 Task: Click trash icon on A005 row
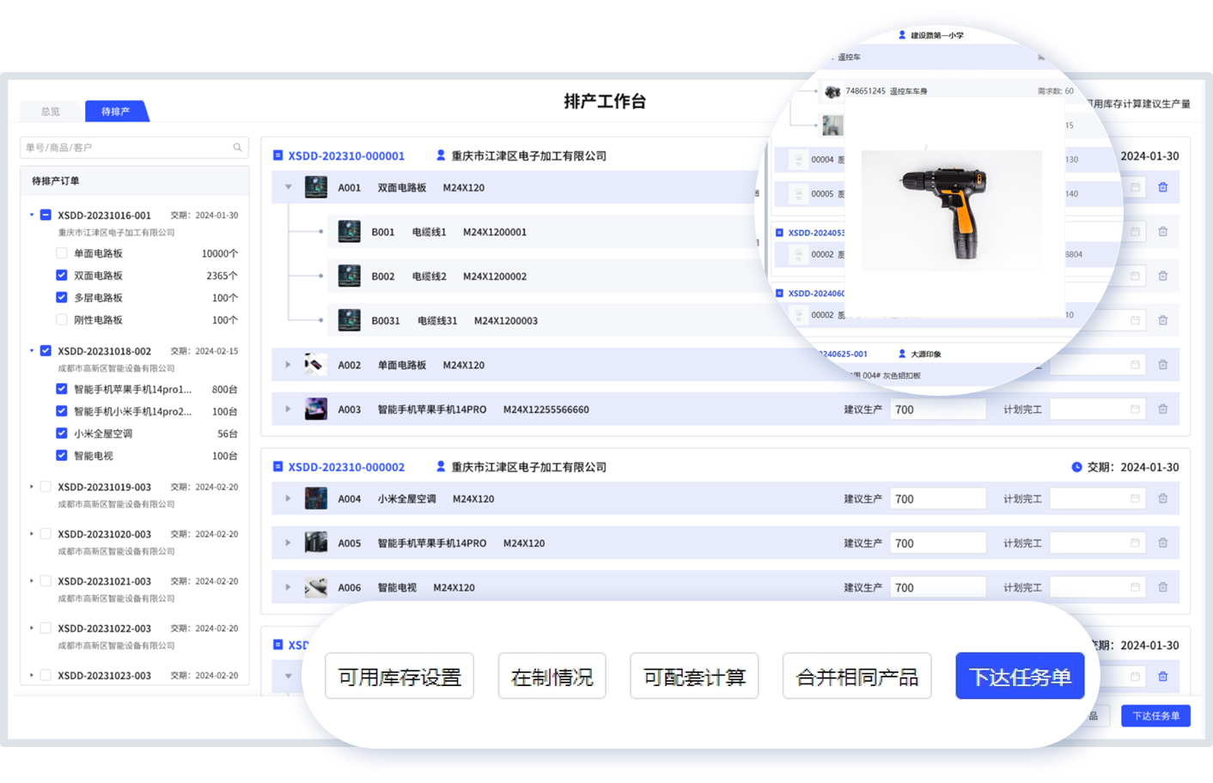(x=1162, y=543)
